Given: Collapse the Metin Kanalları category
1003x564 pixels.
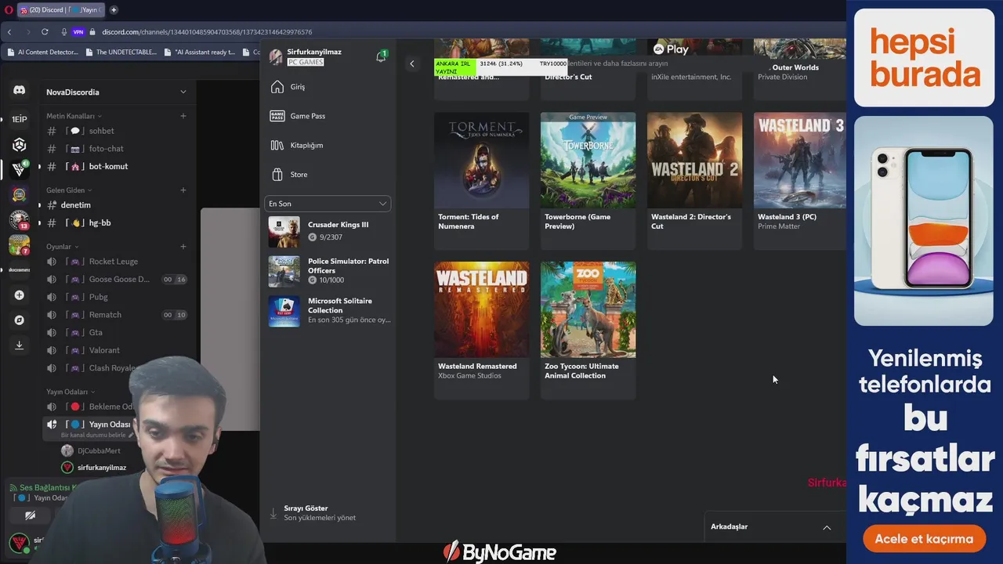Looking at the screenshot, I should tap(74, 116).
